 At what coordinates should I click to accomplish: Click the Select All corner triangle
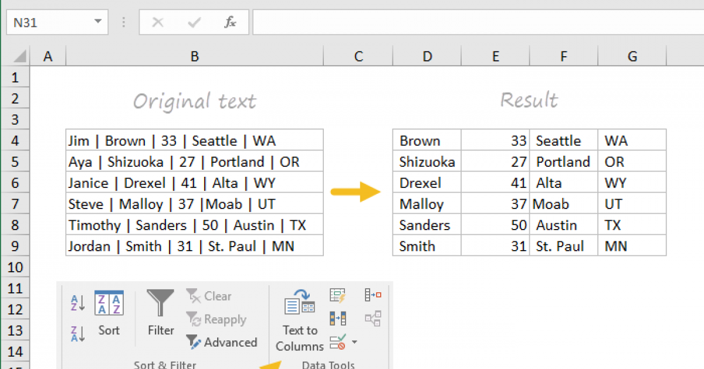[21, 56]
